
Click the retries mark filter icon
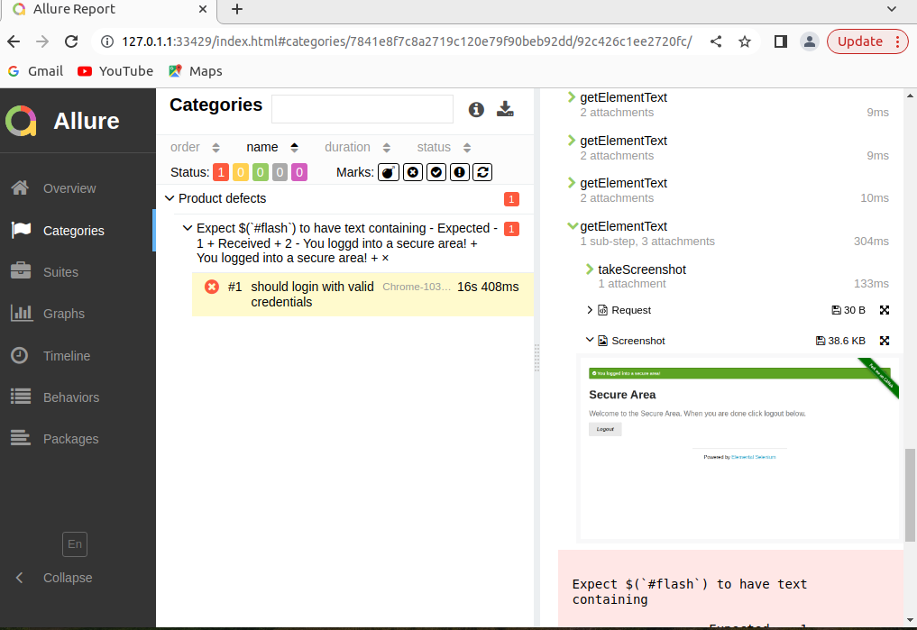click(482, 171)
